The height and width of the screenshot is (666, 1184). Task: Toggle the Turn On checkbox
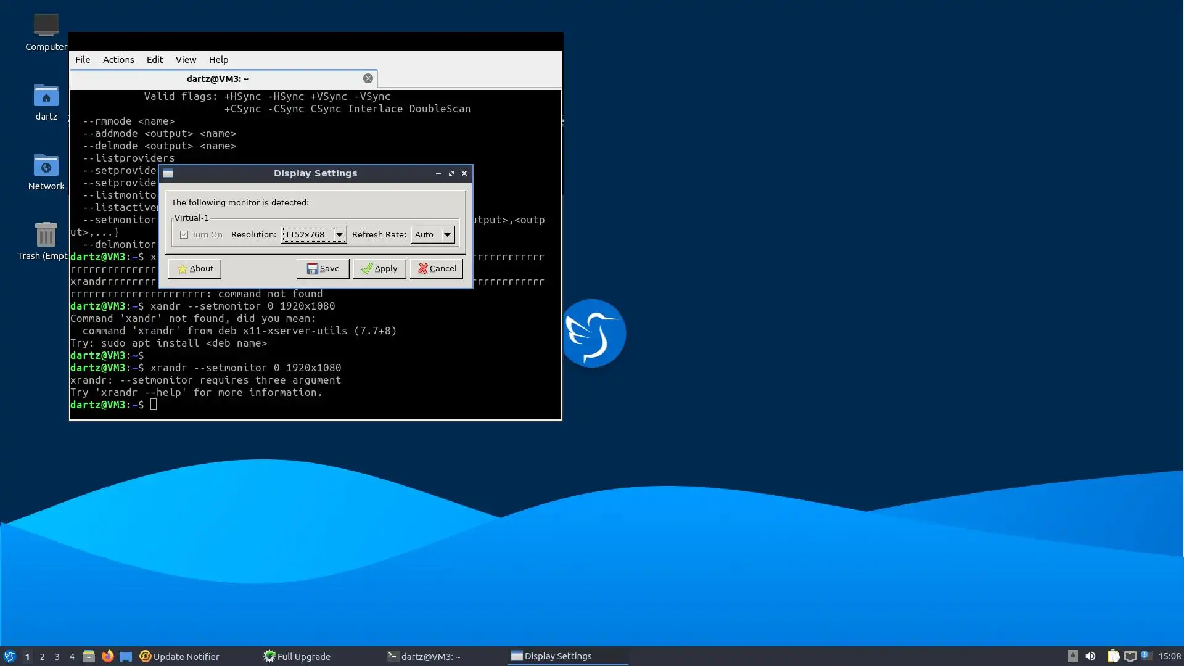pyautogui.click(x=184, y=234)
